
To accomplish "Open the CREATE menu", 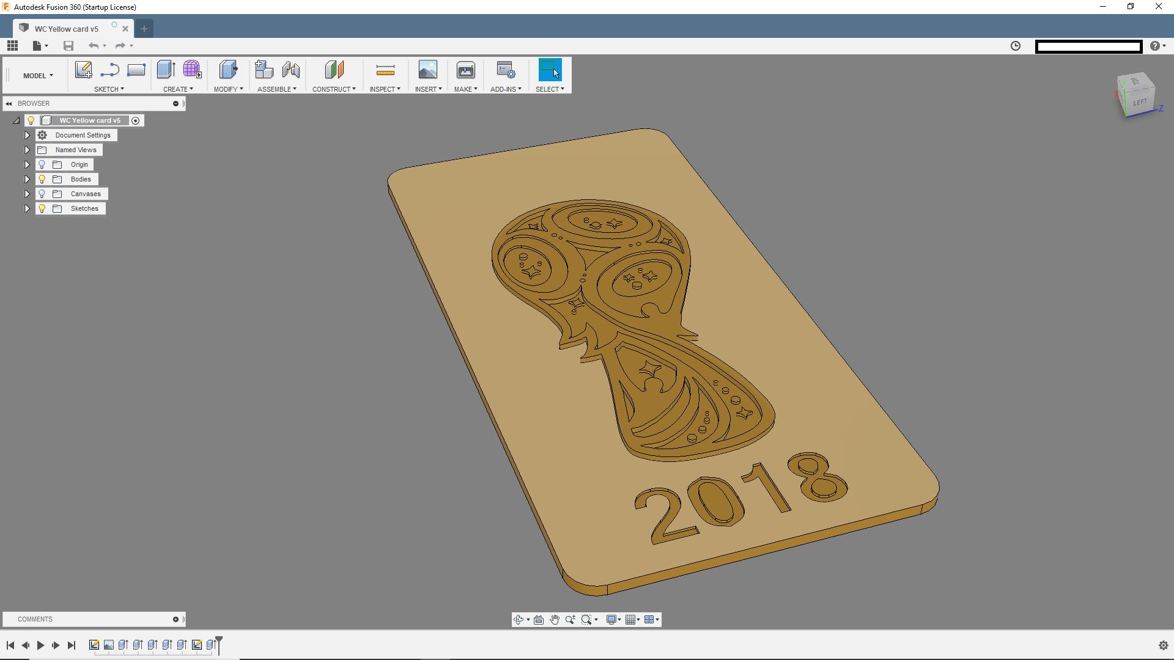I will tap(178, 89).
